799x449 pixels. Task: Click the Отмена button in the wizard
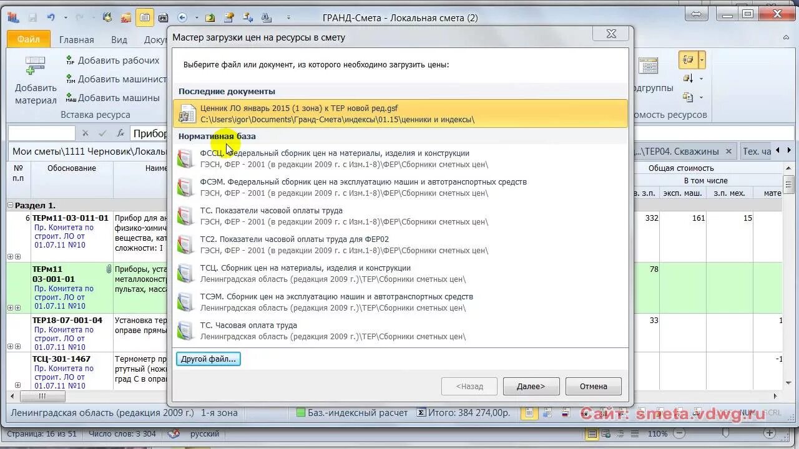pos(593,386)
